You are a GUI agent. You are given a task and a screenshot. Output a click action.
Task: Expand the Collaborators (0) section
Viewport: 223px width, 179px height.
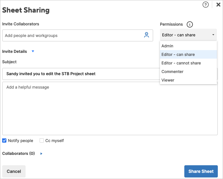[x=41, y=154]
